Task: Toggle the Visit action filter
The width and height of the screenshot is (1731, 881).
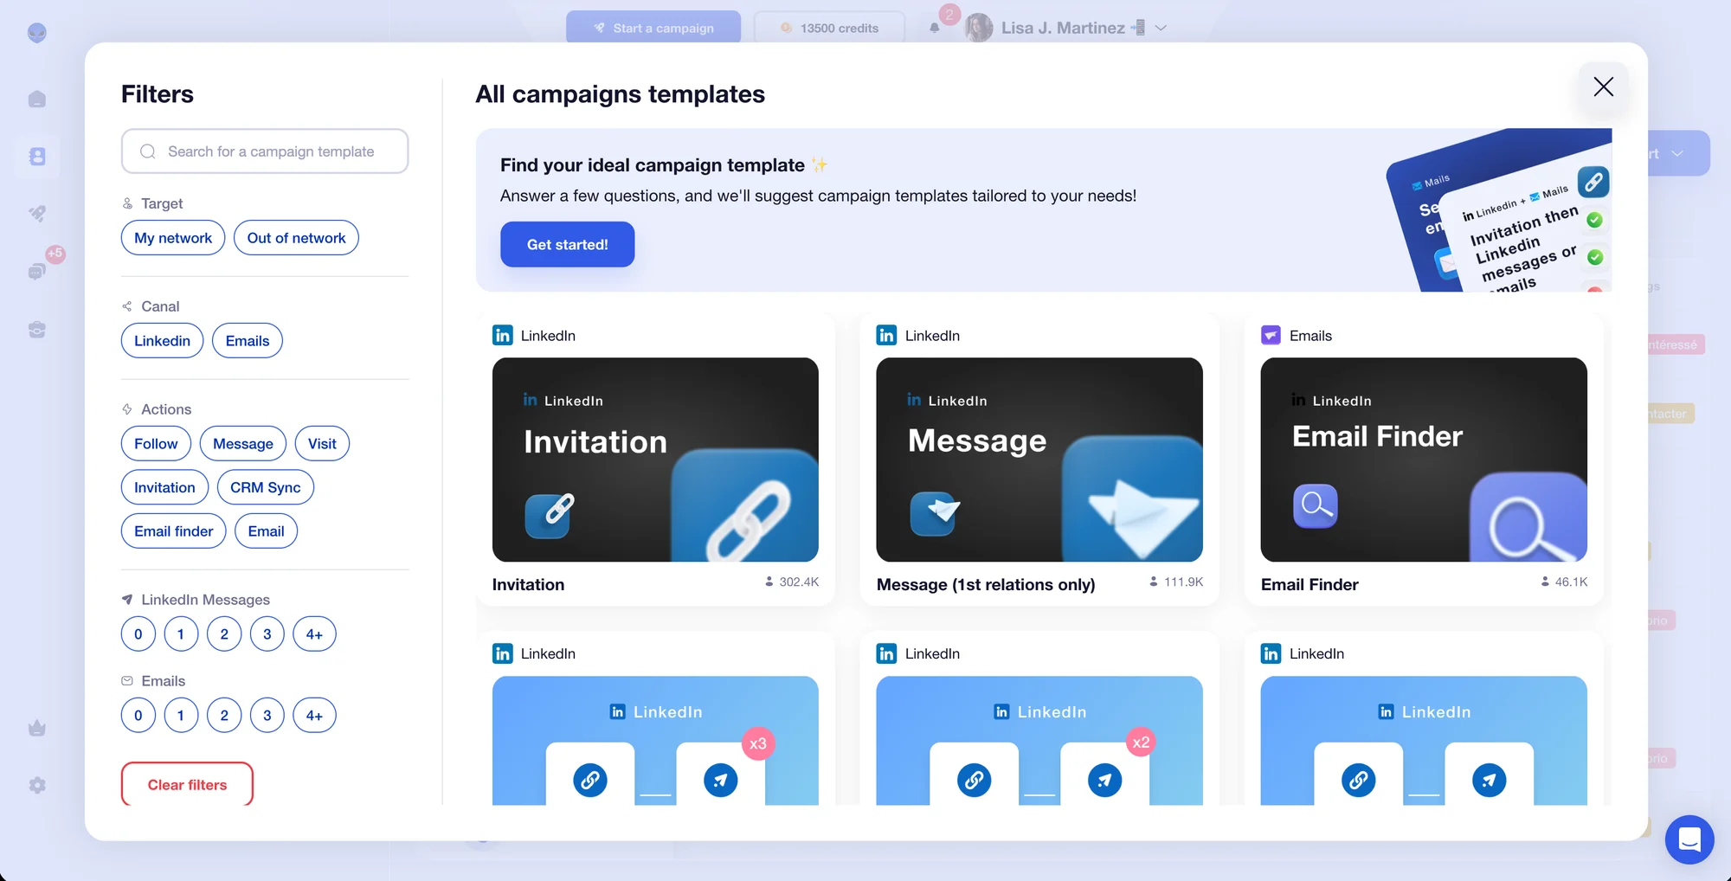Action: [x=322, y=444]
